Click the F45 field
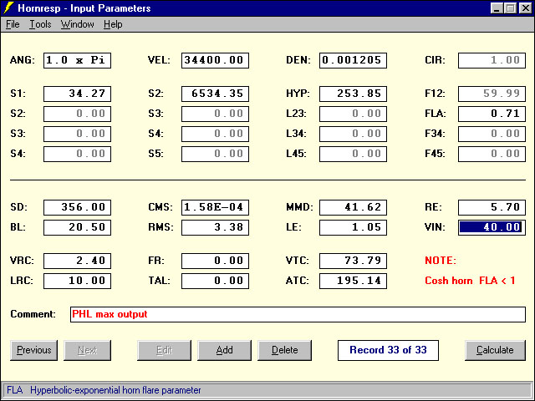Screen dimensions: 535x401 click(x=492, y=154)
